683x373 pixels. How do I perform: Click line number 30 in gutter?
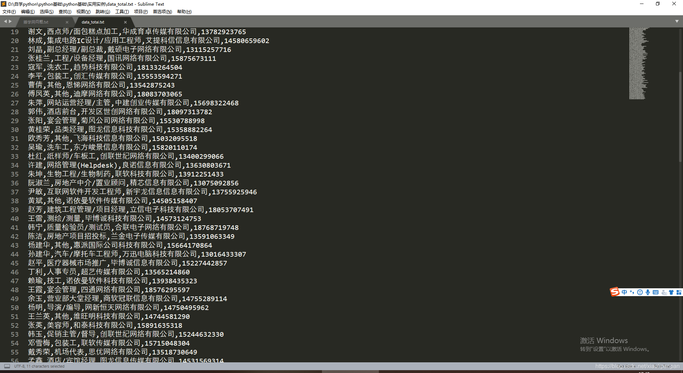pos(15,130)
